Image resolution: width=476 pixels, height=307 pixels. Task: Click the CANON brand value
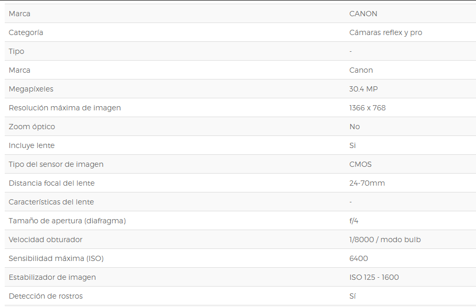coord(363,14)
